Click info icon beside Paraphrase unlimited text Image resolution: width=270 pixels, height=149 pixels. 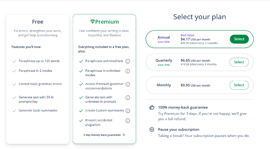[128, 61]
